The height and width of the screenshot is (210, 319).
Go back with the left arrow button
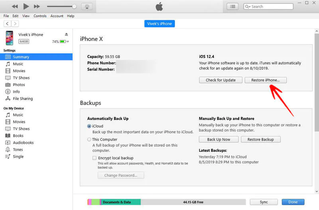pyautogui.click(x=7, y=24)
